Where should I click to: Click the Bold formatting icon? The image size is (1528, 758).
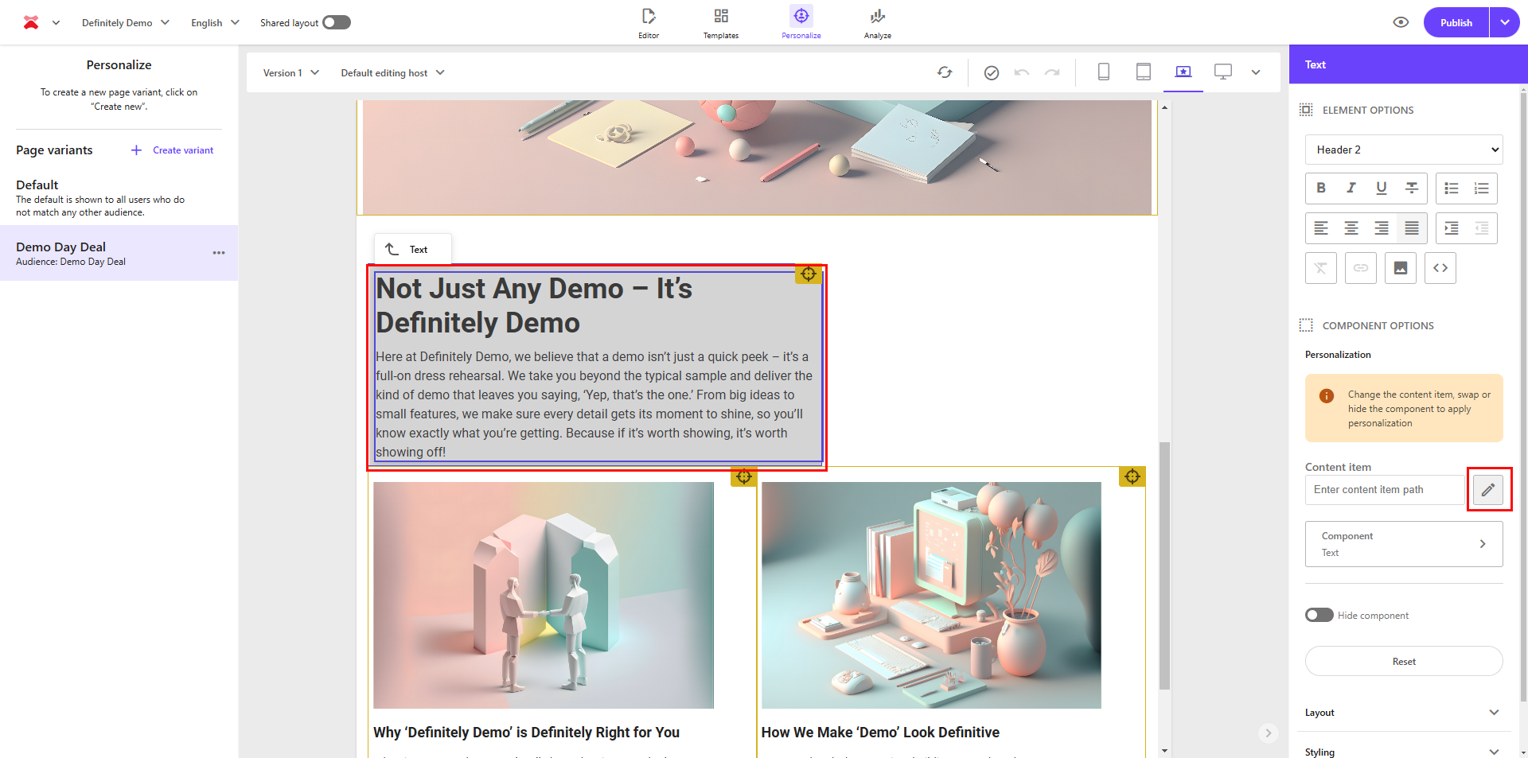(x=1321, y=189)
